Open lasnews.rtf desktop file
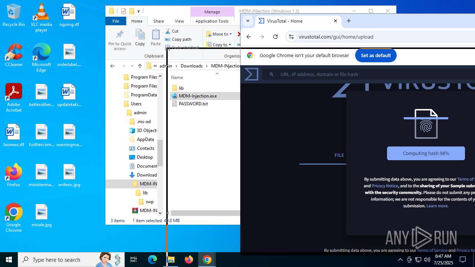Image resolution: width=475 pixels, height=267 pixels. click(x=14, y=136)
